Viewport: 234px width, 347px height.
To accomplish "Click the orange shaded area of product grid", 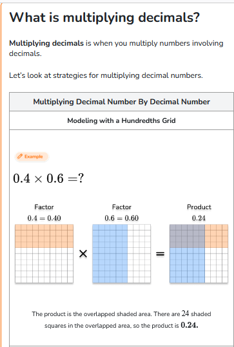I will [217, 236].
